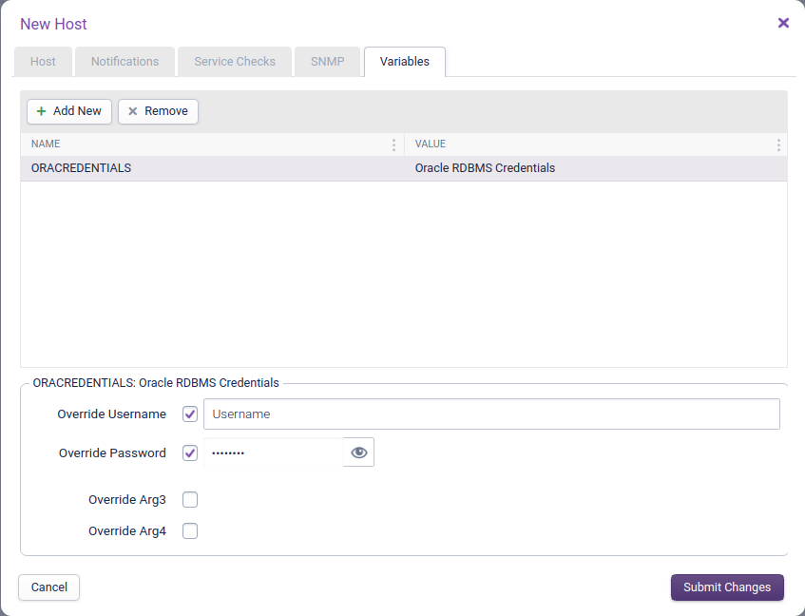Uncheck the Override Password checkbox
Image resolution: width=805 pixels, height=616 pixels.
190,452
